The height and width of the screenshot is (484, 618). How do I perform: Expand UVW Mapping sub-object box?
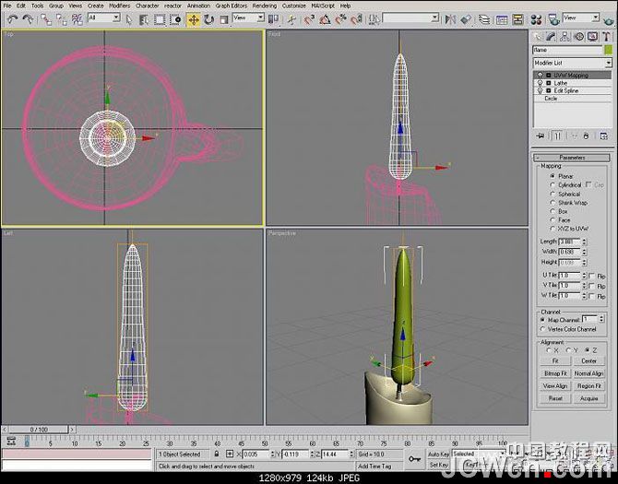point(548,75)
